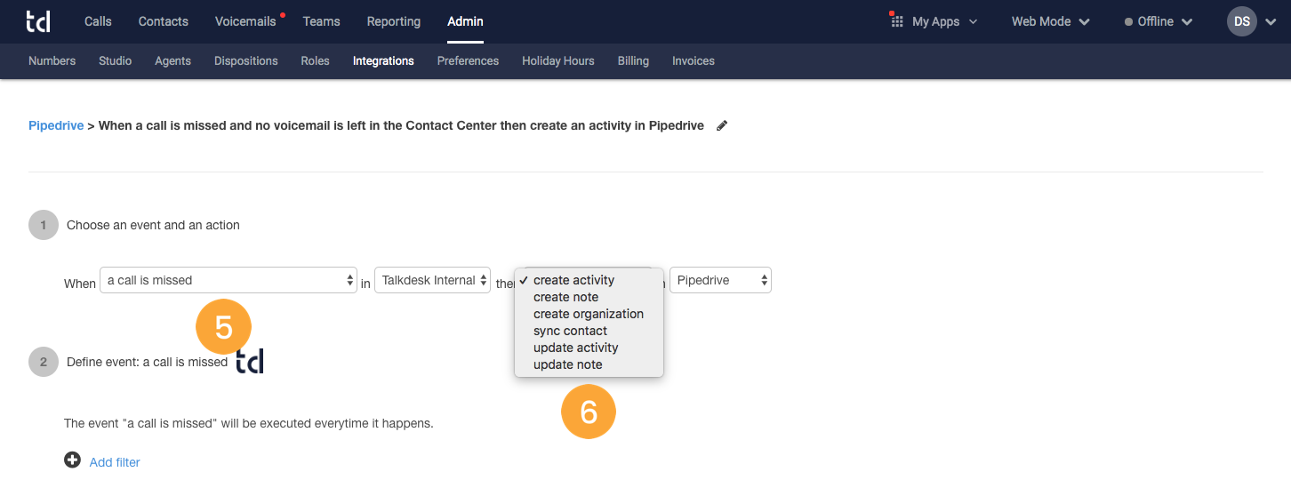
Task: Click the pencil edit icon beside title
Action: point(722,126)
